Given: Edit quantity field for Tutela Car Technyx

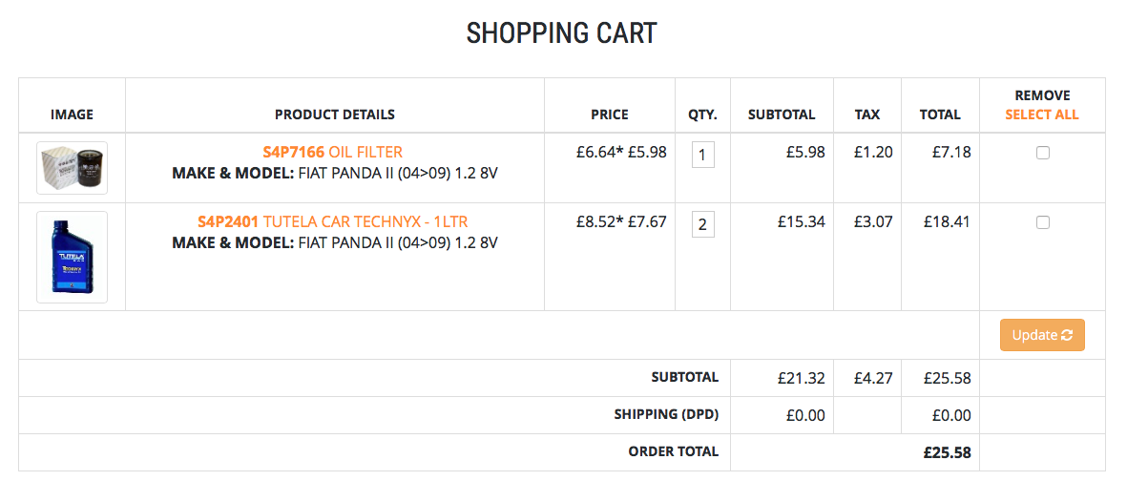Looking at the screenshot, I should pos(703,224).
